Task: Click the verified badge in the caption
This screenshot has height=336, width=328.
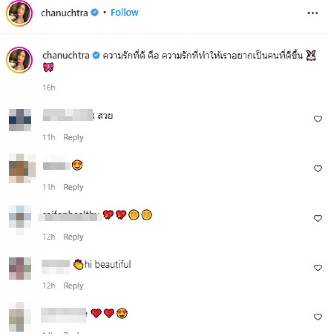Action: click(x=96, y=55)
